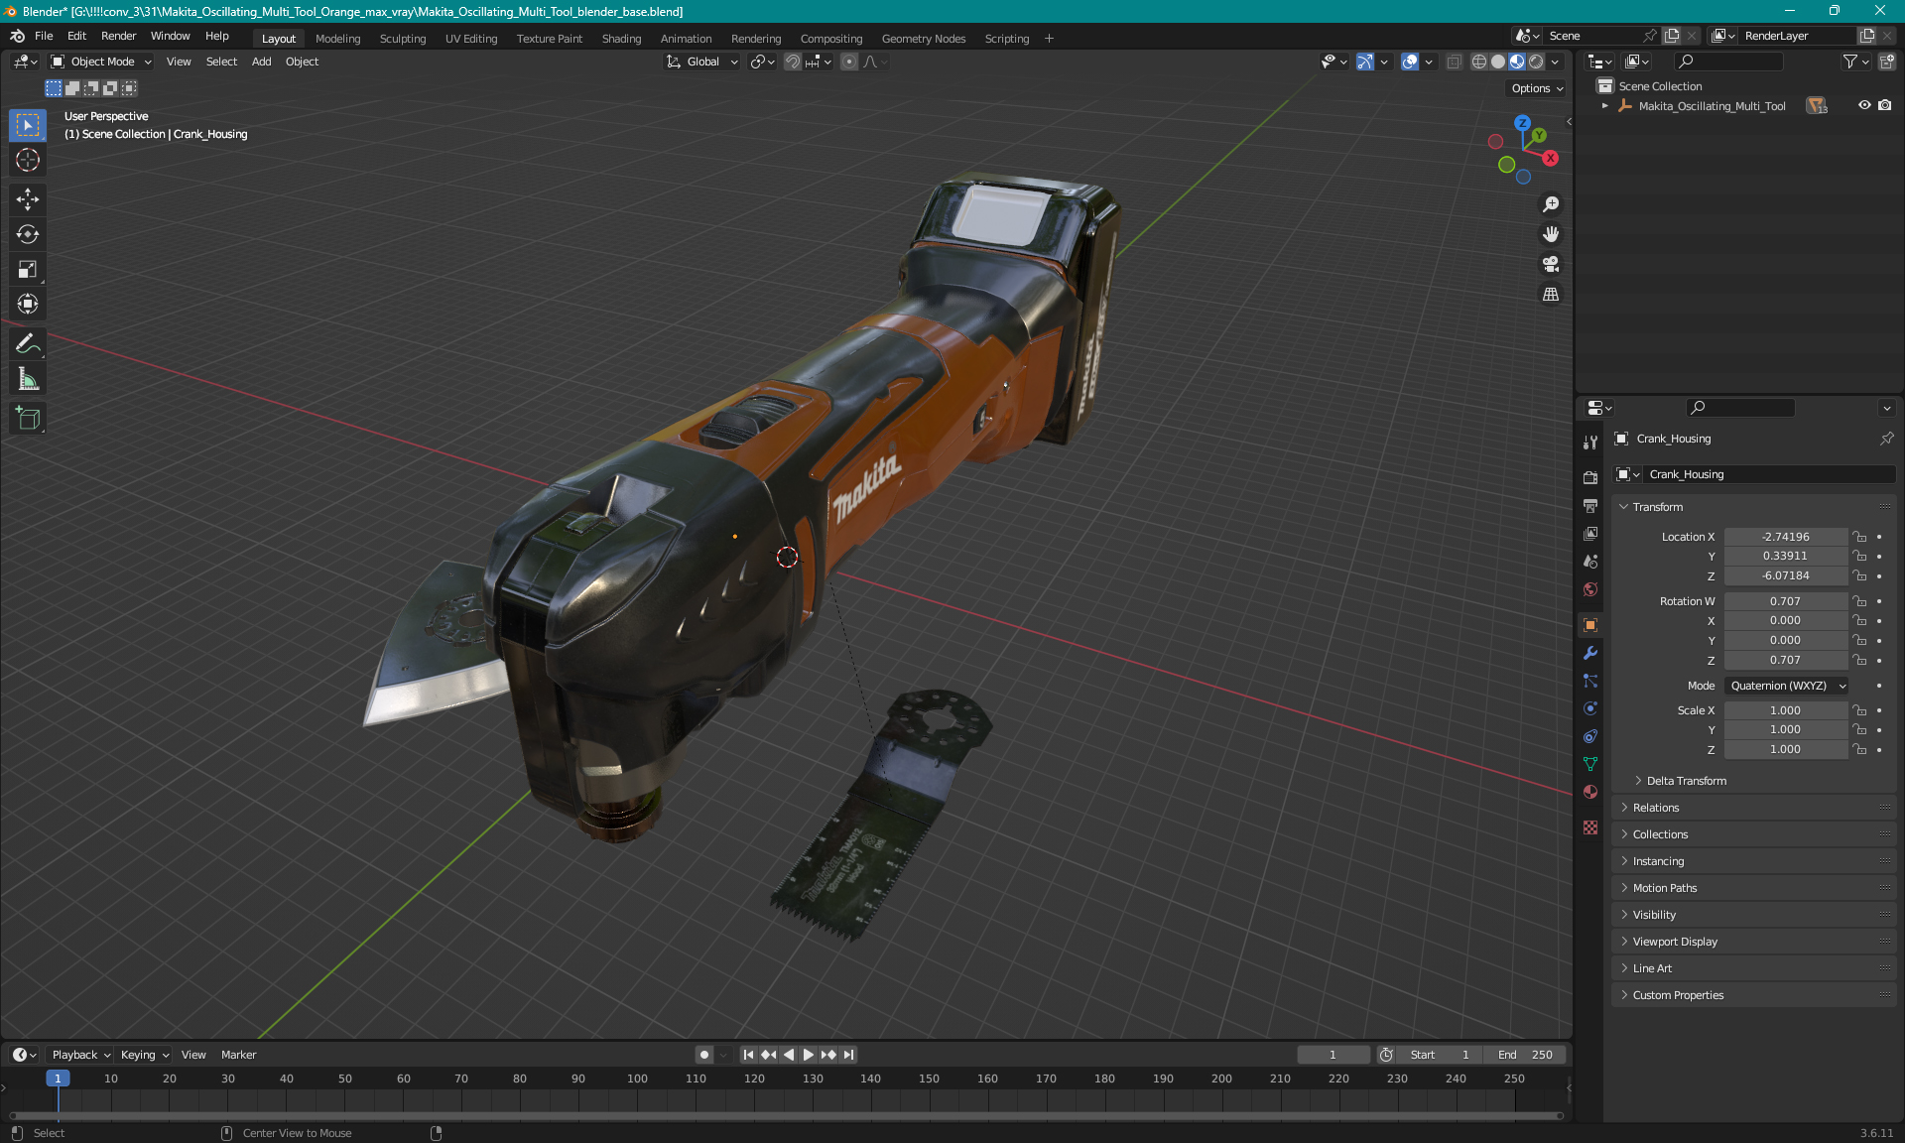Pick the Transform tool
This screenshot has width=1905, height=1143.
click(28, 304)
